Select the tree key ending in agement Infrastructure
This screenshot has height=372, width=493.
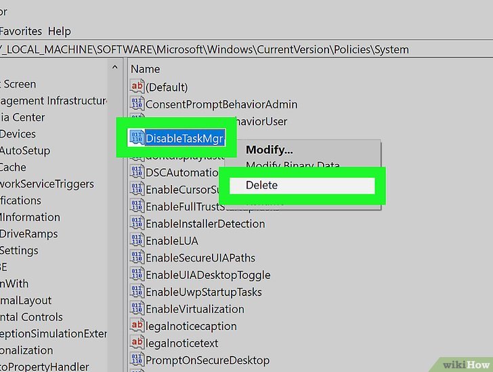[x=53, y=101]
